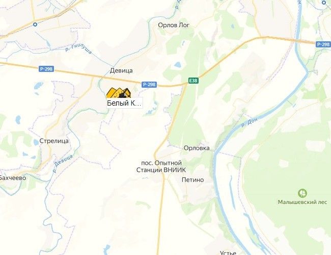Screen dimensions: 331x255
Task: Click the Р-298 road badge west of Девица
Action: tap(46, 69)
